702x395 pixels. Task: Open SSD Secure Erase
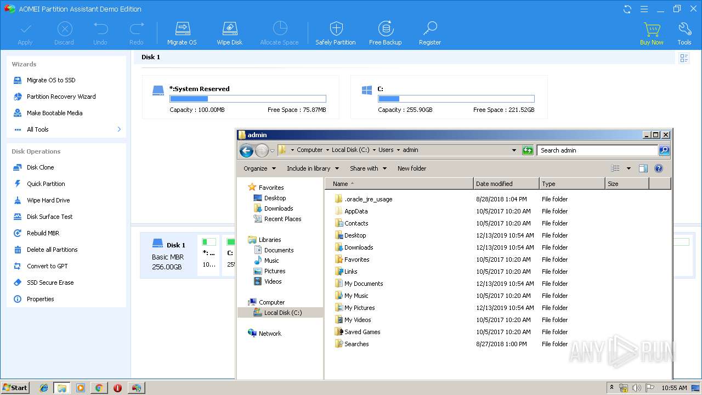coord(50,283)
